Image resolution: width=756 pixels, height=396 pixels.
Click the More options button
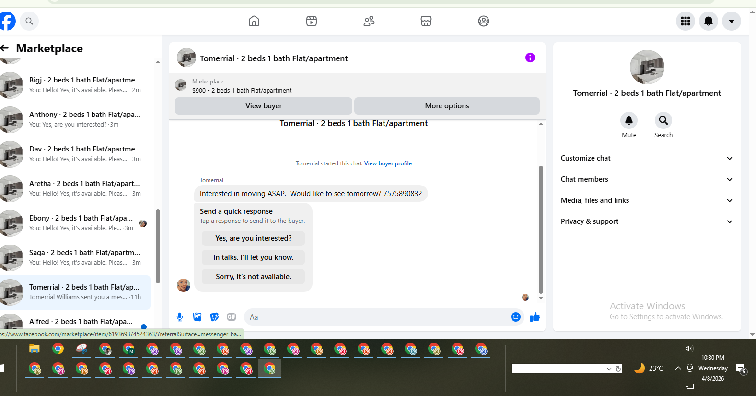point(447,106)
